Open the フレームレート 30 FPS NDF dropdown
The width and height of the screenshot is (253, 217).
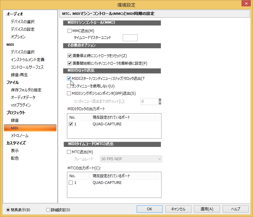click(x=131, y=159)
